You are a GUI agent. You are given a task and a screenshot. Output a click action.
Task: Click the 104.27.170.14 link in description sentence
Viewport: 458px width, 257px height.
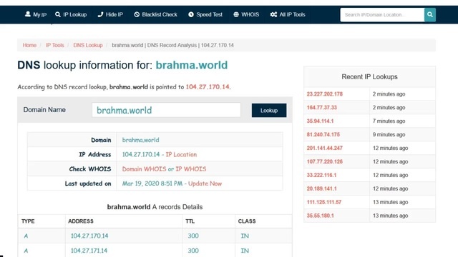point(208,87)
